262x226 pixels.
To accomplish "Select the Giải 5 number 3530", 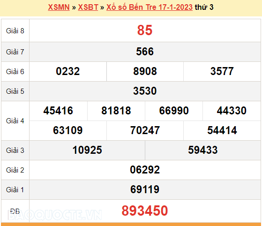I will pyautogui.click(x=145, y=91).
